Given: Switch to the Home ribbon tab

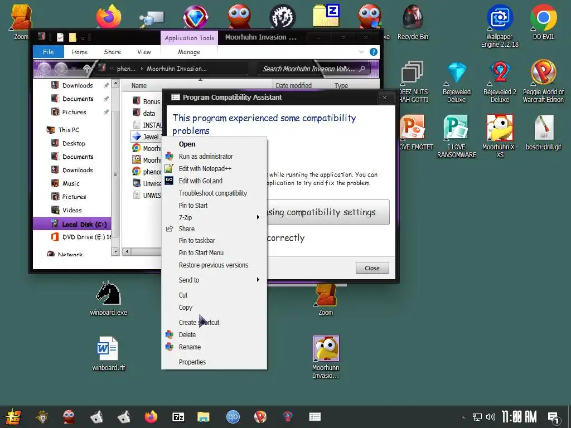Looking at the screenshot, I should (79, 52).
